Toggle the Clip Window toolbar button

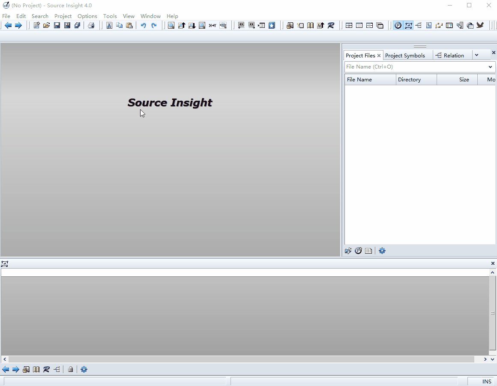(x=439, y=25)
